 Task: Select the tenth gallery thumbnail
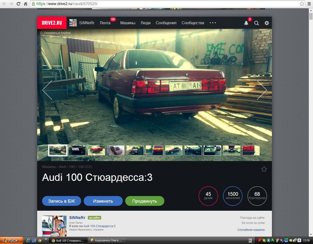pyautogui.click(x=231, y=150)
